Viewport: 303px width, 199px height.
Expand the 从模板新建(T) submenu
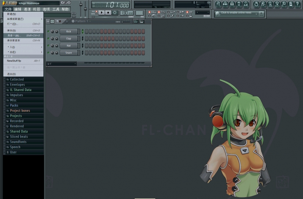pos(23,19)
